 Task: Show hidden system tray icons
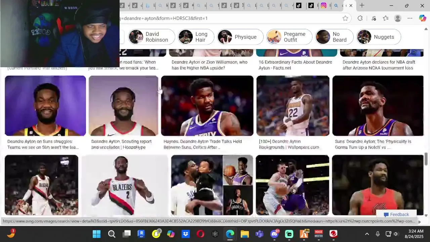click(367, 234)
